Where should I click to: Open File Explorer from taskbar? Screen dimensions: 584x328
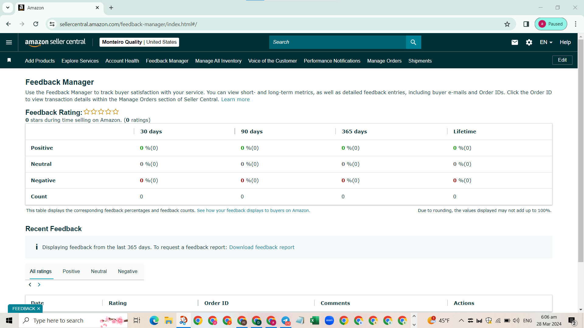[169, 320]
